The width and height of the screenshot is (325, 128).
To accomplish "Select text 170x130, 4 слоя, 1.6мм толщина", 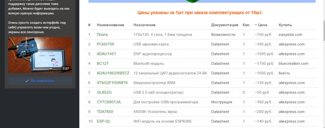I will (162, 35).
